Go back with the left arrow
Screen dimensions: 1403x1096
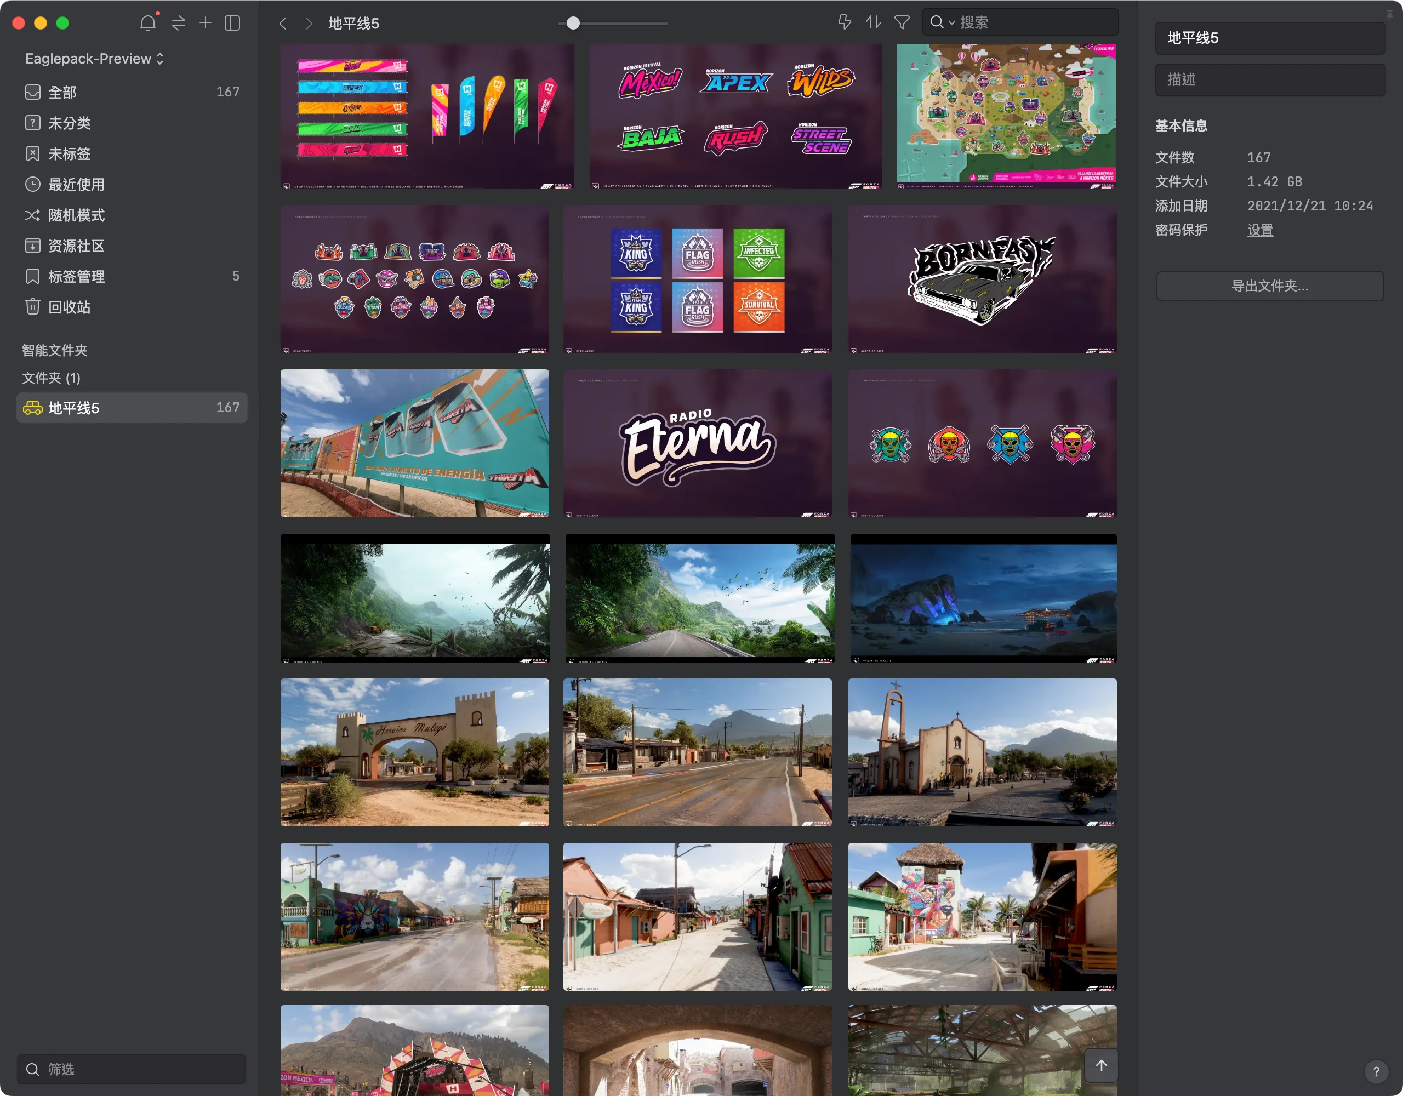(x=283, y=24)
